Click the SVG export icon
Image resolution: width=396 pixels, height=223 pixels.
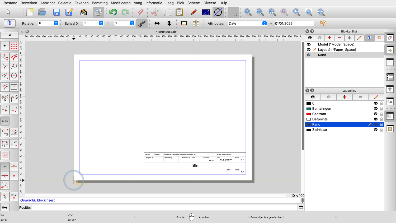click(x=84, y=12)
